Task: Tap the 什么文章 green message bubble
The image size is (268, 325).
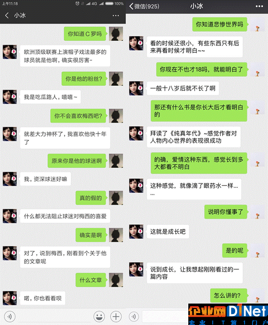Action: (x=91, y=280)
